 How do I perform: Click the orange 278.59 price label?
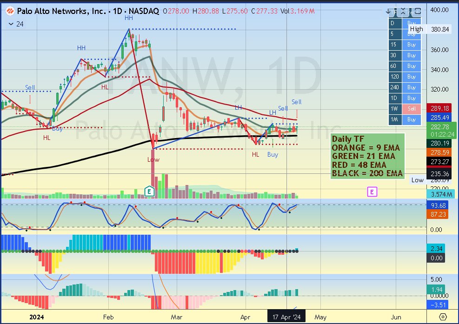pos(439,152)
